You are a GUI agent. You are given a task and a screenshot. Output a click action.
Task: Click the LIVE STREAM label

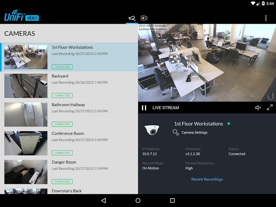pyautogui.click(x=166, y=108)
